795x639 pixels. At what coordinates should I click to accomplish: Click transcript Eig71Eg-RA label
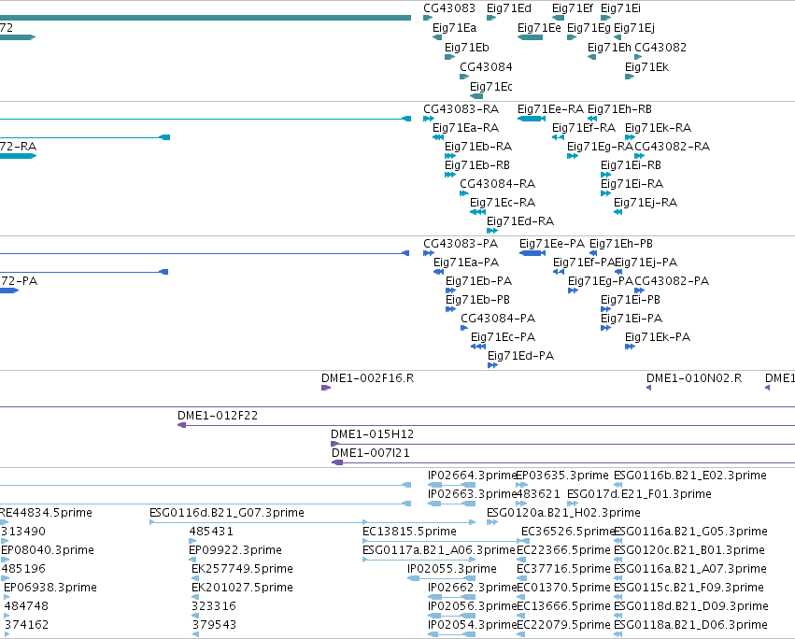600,147
